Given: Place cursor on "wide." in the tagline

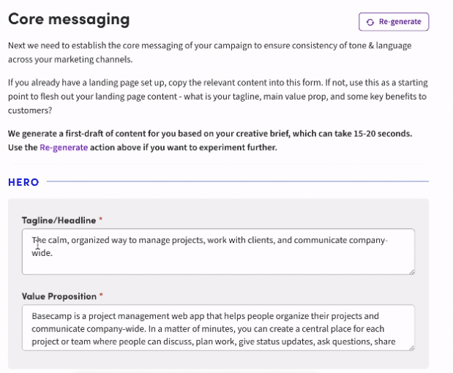Looking at the screenshot, I should pos(42,252).
